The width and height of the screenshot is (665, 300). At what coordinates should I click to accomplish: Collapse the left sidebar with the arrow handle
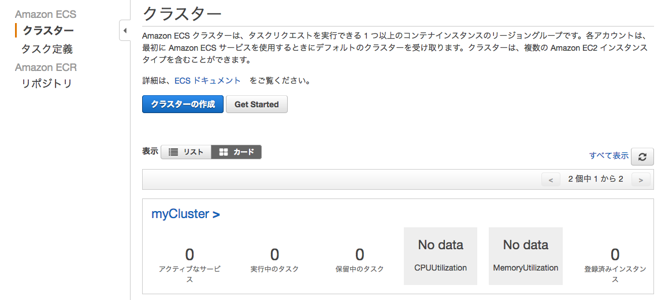[x=125, y=31]
